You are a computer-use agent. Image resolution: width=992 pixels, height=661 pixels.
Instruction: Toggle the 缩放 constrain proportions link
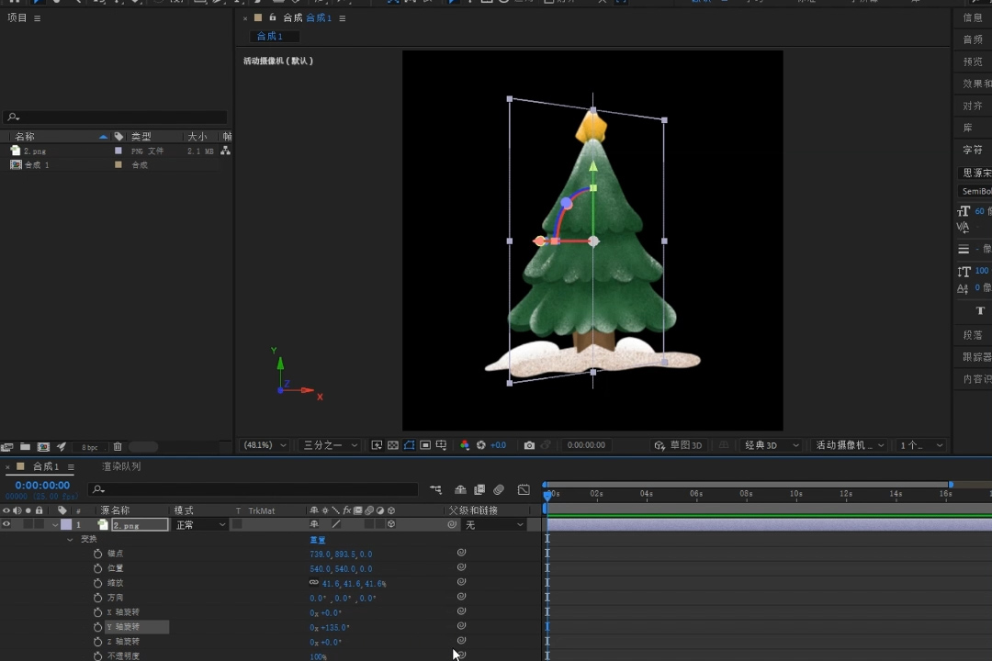tap(314, 583)
